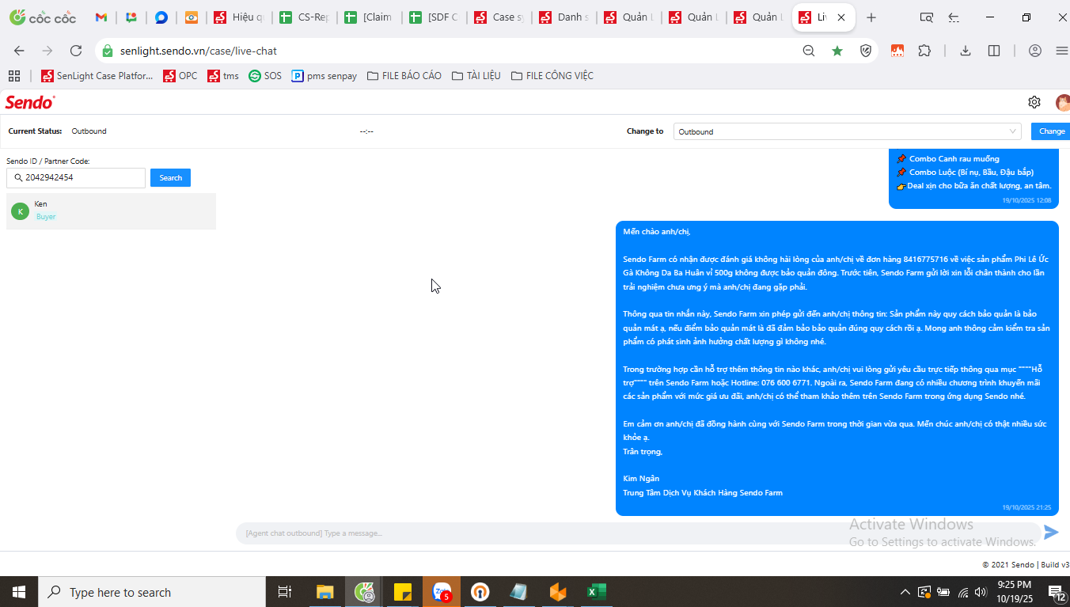Open the Change to status dropdown
Viewport: 1070px width, 607px height.
848,131
